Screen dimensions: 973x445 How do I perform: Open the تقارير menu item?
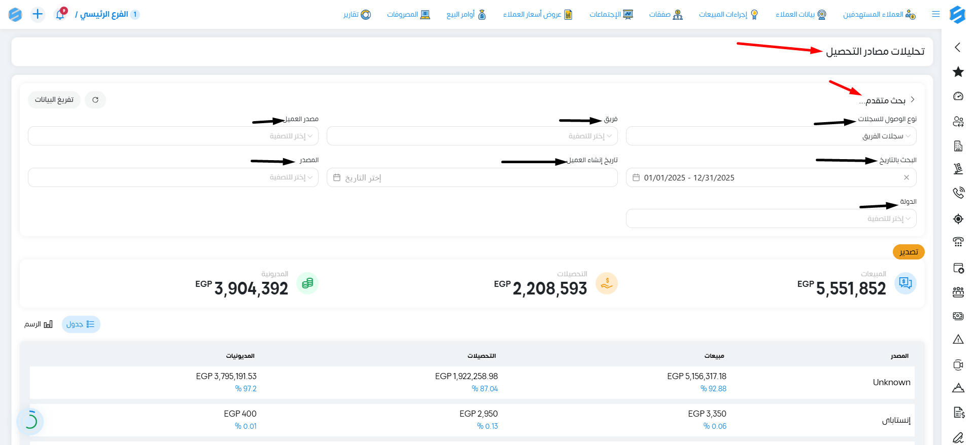coord(357,14)
